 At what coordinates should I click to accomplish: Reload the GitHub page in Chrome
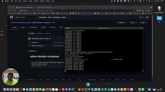coord(15,10)
